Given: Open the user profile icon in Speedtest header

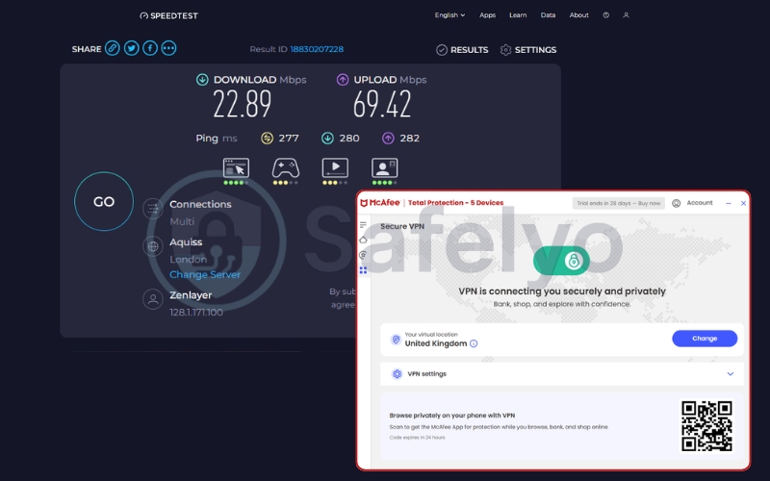Looking at the screenshot, I should [x=627, y=15].
